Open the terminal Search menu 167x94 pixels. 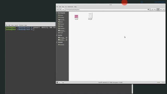[x=16, y=25]
